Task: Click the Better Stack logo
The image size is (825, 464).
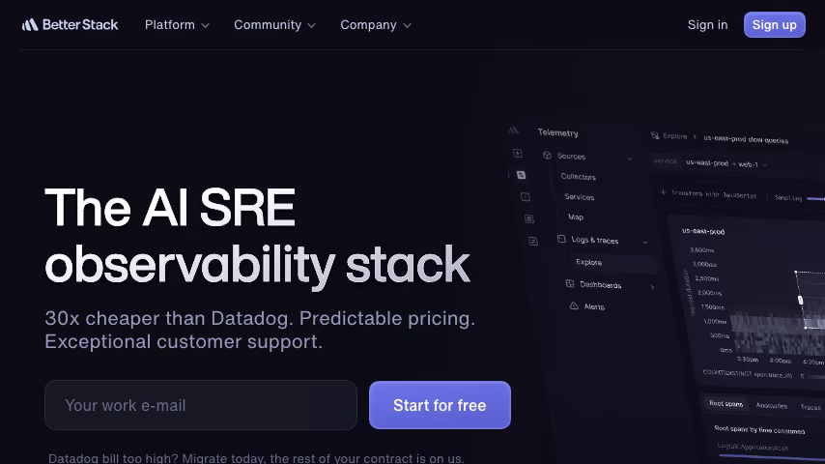Action: click(70, 25)
